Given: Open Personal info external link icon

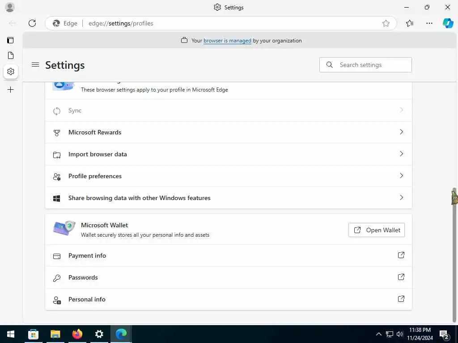Looking at the screenshot, I should (401, 299).
